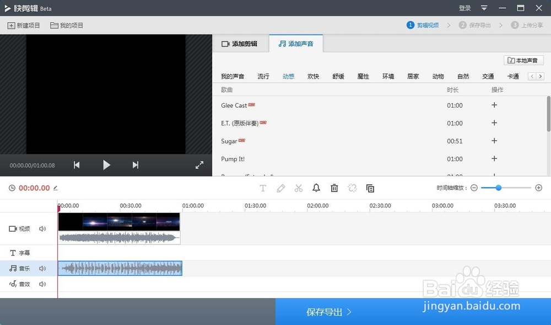Click the trash delete toolbar icon
This screenshot has width=551, height=325.
pyautogui.click(x=334, y=188)
